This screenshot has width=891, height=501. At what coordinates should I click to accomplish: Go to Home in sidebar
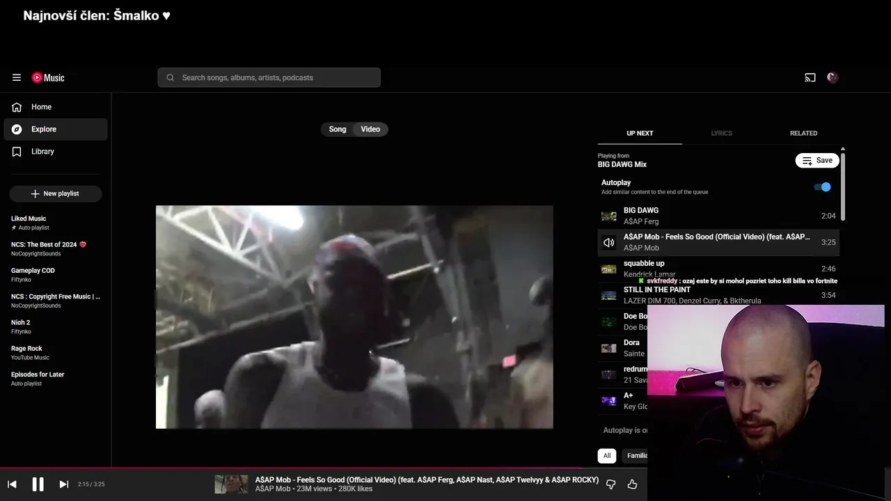click(x=56, y=107)
